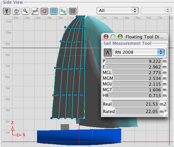This screenshot has width=174, height=147.
Task: Activate the hand pan tool
Action: [x=16, y=11]
